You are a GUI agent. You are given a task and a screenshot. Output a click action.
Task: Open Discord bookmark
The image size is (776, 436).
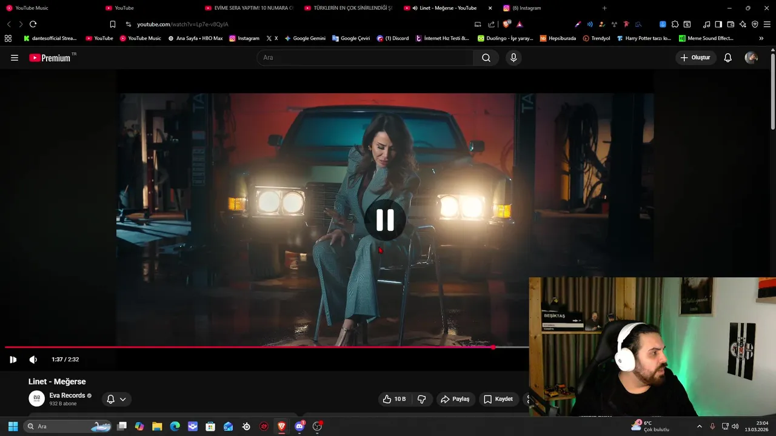393,38
